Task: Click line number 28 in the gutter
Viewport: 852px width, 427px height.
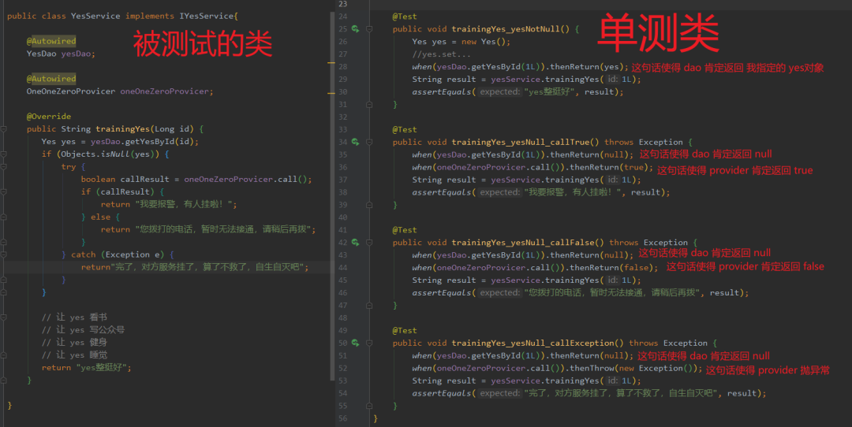Action: [x=342, y=67]
